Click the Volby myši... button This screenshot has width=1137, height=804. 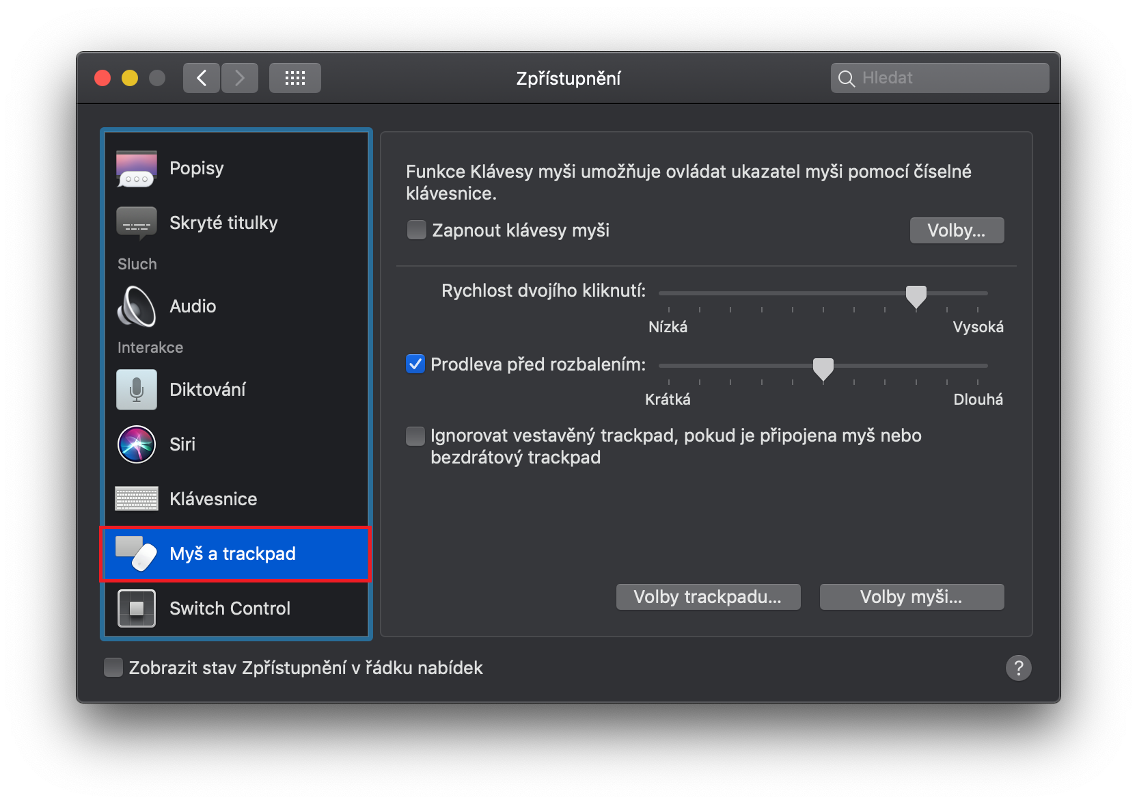(911, 597)
